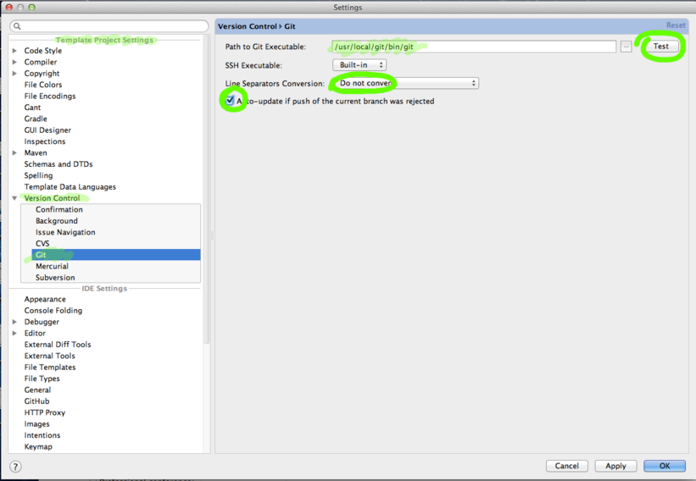696x481 pixels.
Task: Toggle Auto-update if push rejected checkbox
Action: (230, 101)
